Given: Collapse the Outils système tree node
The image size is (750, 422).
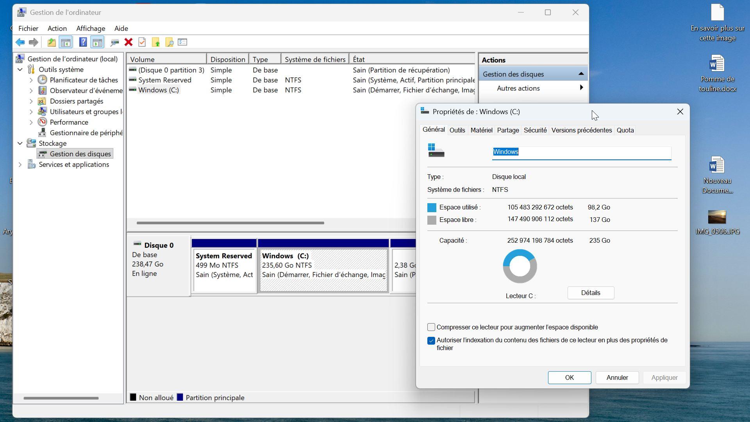Looking at the screenshot, I should click(20, 70).
